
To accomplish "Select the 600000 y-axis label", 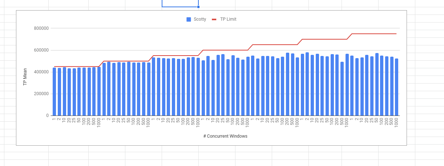I will point(41,50).
